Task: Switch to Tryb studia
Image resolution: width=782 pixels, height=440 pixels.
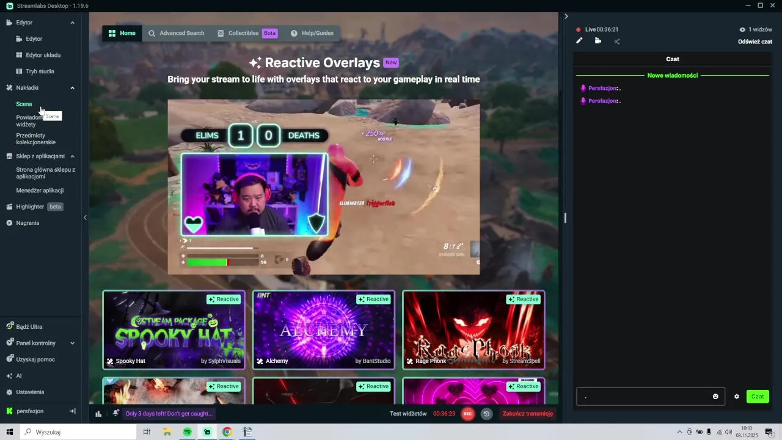Action: (x=35, y=71)
